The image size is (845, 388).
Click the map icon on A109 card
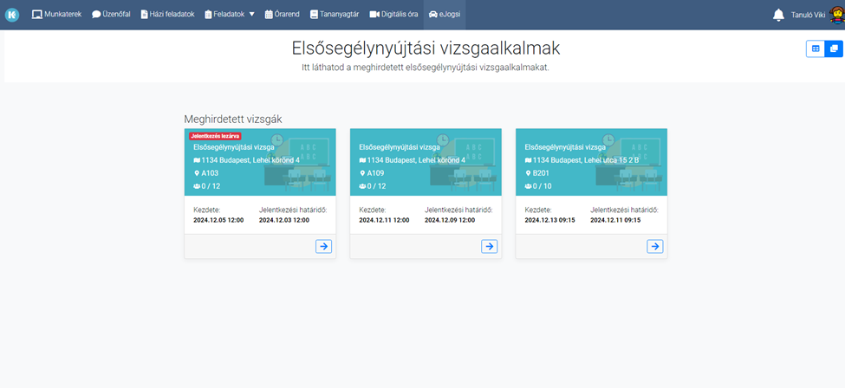coord(362,160)
